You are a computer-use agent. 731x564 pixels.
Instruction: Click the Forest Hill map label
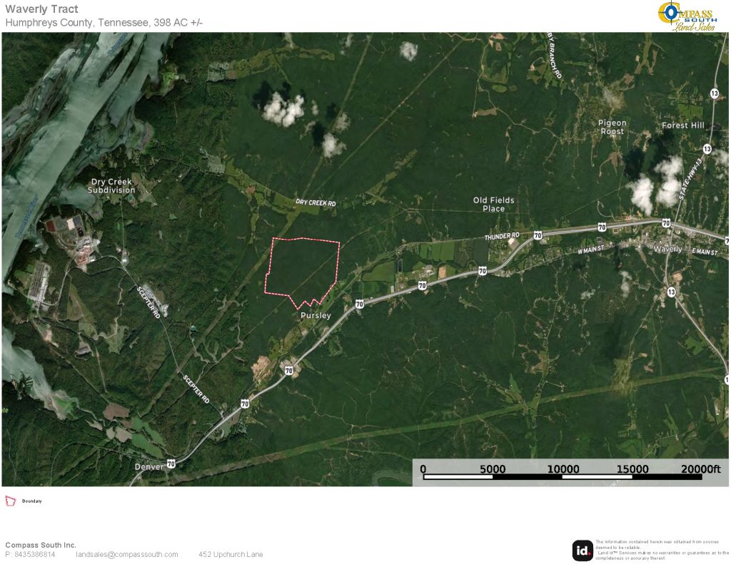[x=682, y=125]
